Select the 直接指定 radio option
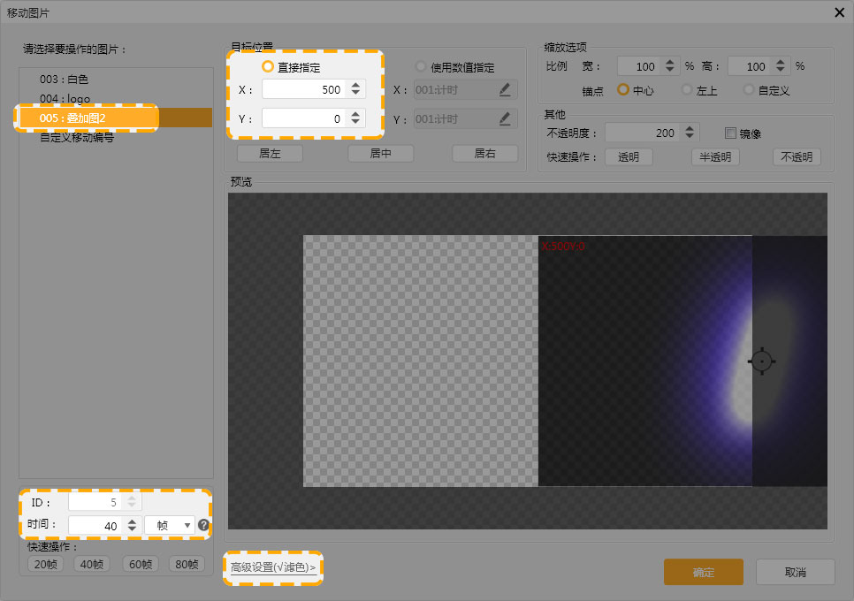Screen dimensions: 854x601 (268, 66)
